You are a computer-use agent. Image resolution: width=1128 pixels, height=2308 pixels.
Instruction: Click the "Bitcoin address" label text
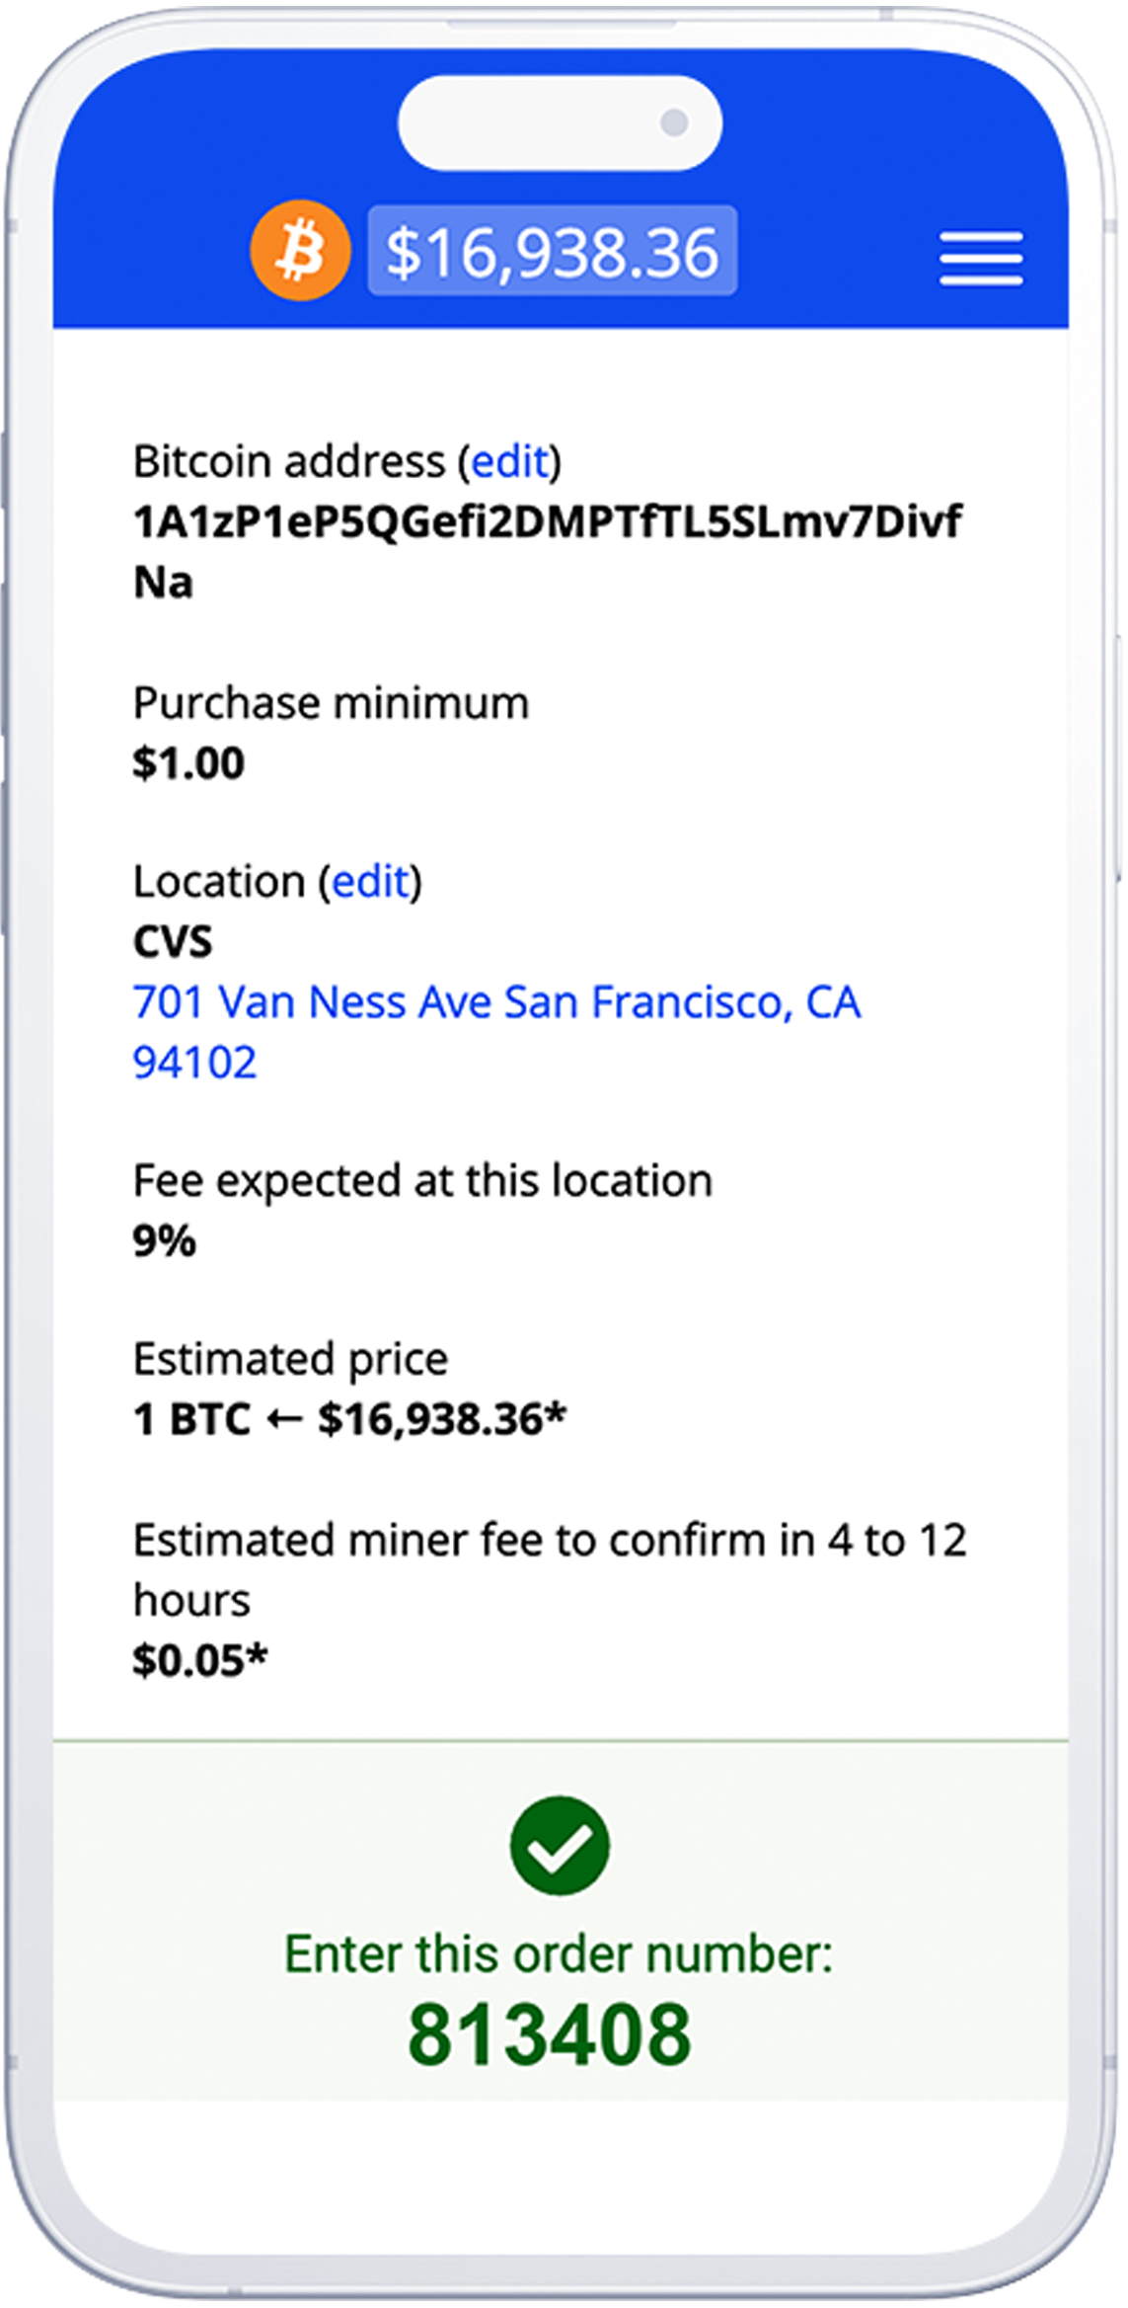pyautogui.click(x=289, y=461)
